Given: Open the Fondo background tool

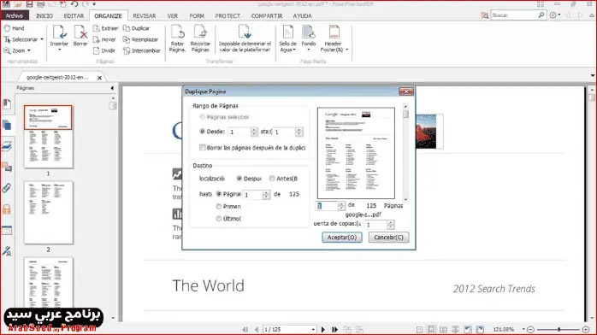Looking at the screenshot, I should [x=309, y=38].
